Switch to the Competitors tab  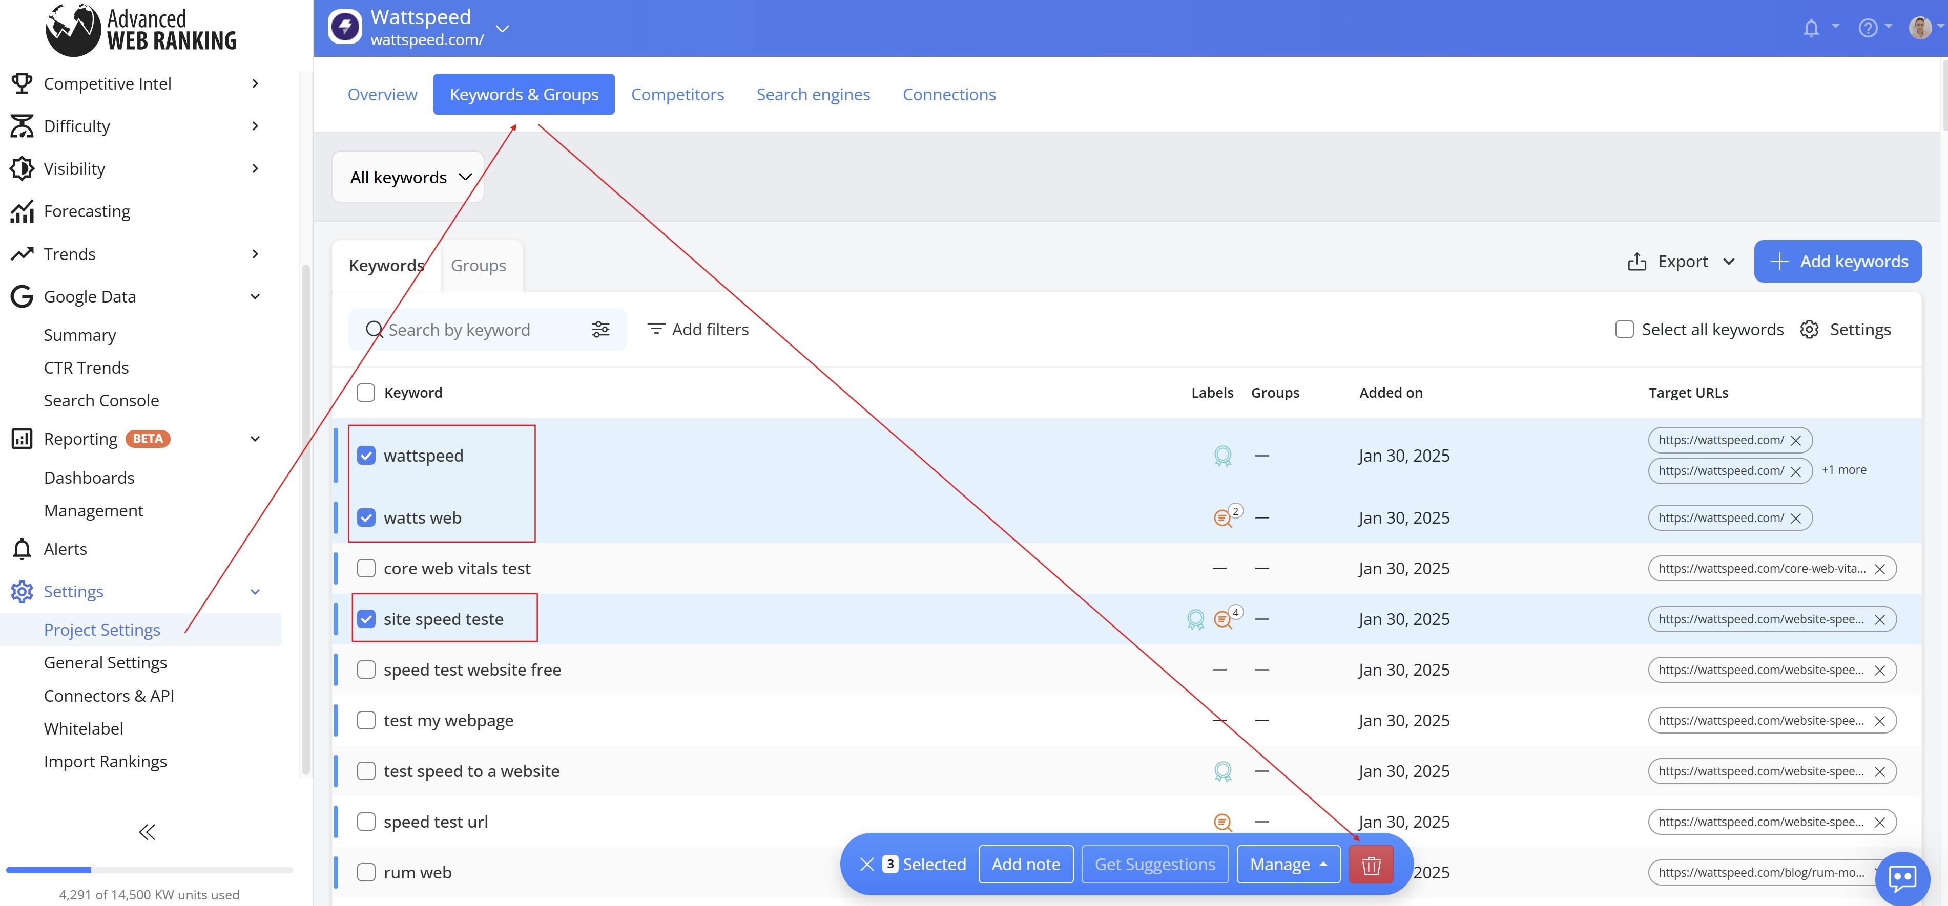677,95
